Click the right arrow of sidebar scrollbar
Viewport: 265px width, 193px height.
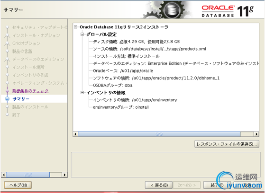click(x=64, y=175)
